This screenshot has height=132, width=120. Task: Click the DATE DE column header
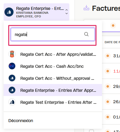pyautogui.click(x=112, y=42)
